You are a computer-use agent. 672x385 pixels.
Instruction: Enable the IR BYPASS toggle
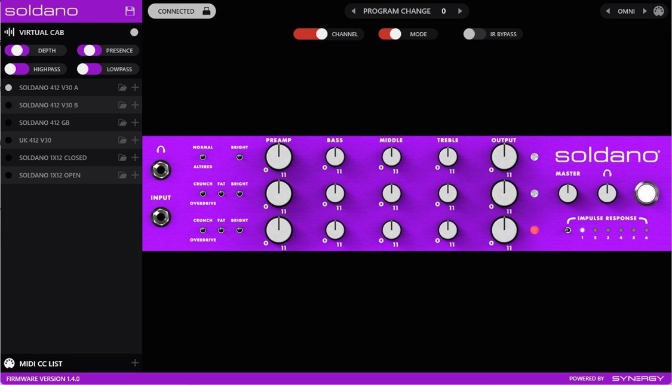[x=475, y=34]
